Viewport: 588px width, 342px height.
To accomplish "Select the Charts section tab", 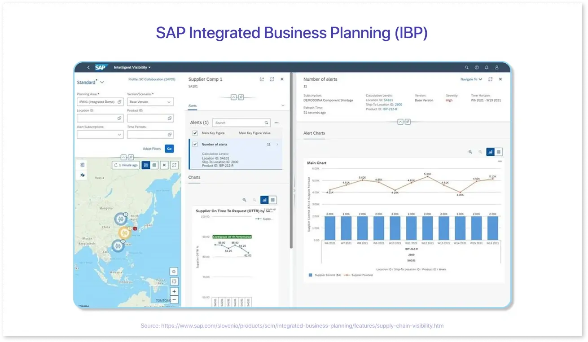I will [x=194, y=177].
